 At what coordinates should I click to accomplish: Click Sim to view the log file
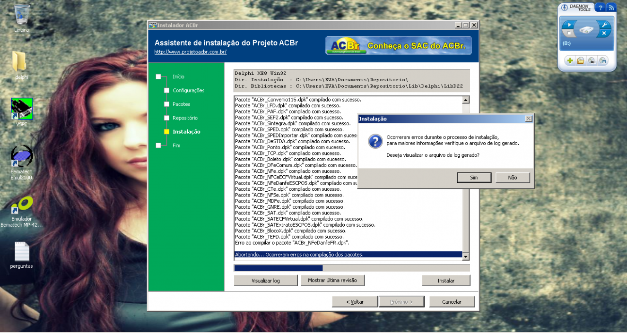pyautogui.click(x=474, y=178)
